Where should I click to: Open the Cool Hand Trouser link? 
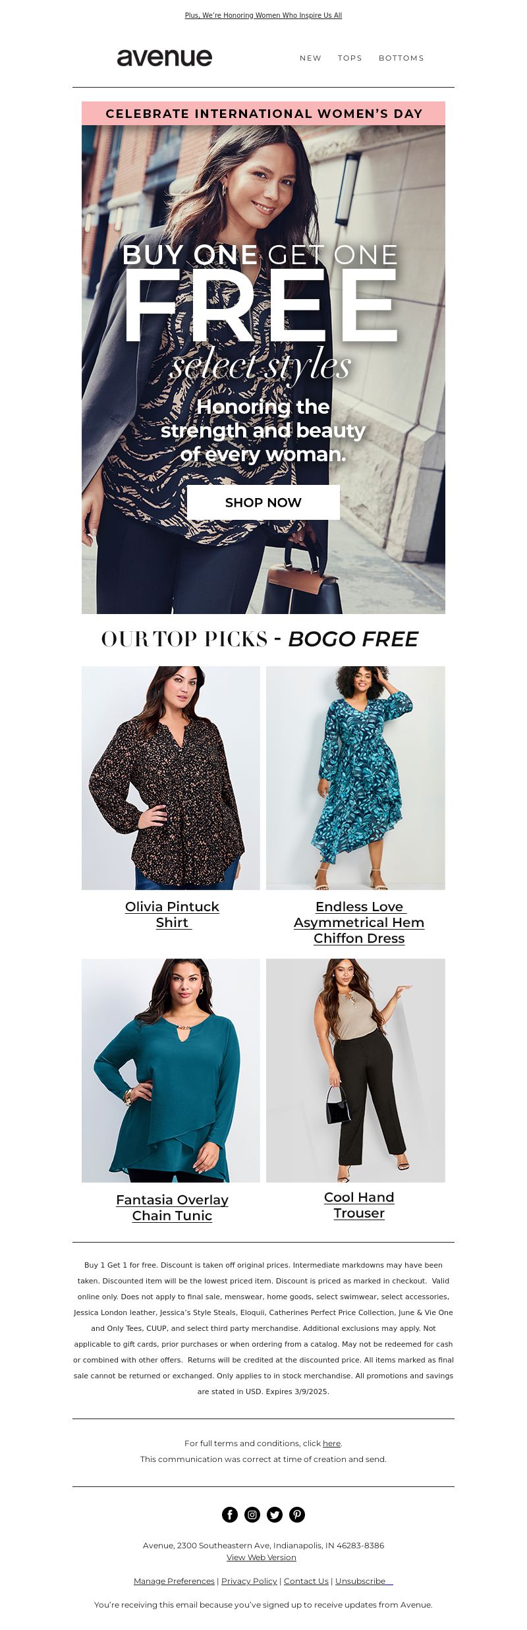click(359, 1205)
